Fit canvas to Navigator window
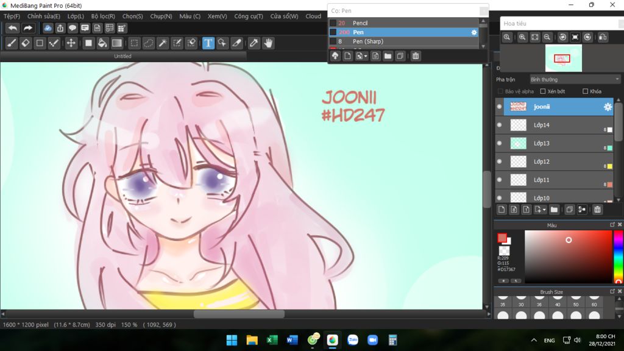This screenshot has width=624, height=351. [x=535, y=37]
